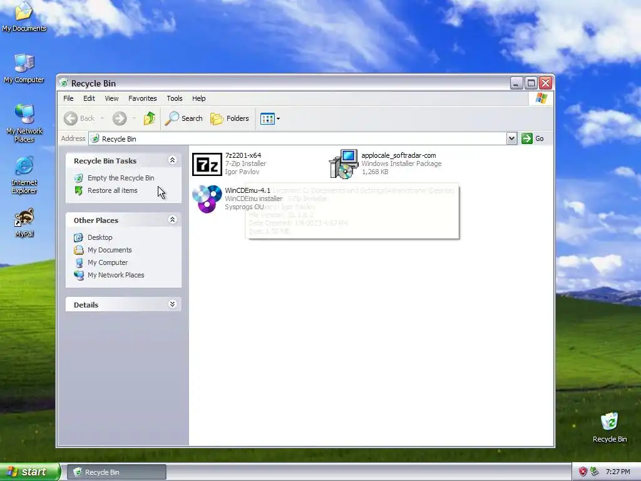Click the 7:27 PM system clock
The width and height of the screenshot is (641, 481).
(618, 472)
